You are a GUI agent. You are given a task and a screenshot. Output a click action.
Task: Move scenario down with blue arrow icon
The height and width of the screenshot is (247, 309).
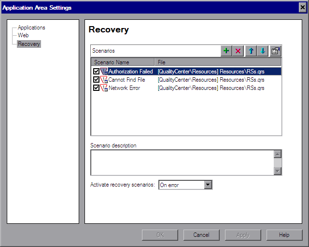click(x=263, y=51)
